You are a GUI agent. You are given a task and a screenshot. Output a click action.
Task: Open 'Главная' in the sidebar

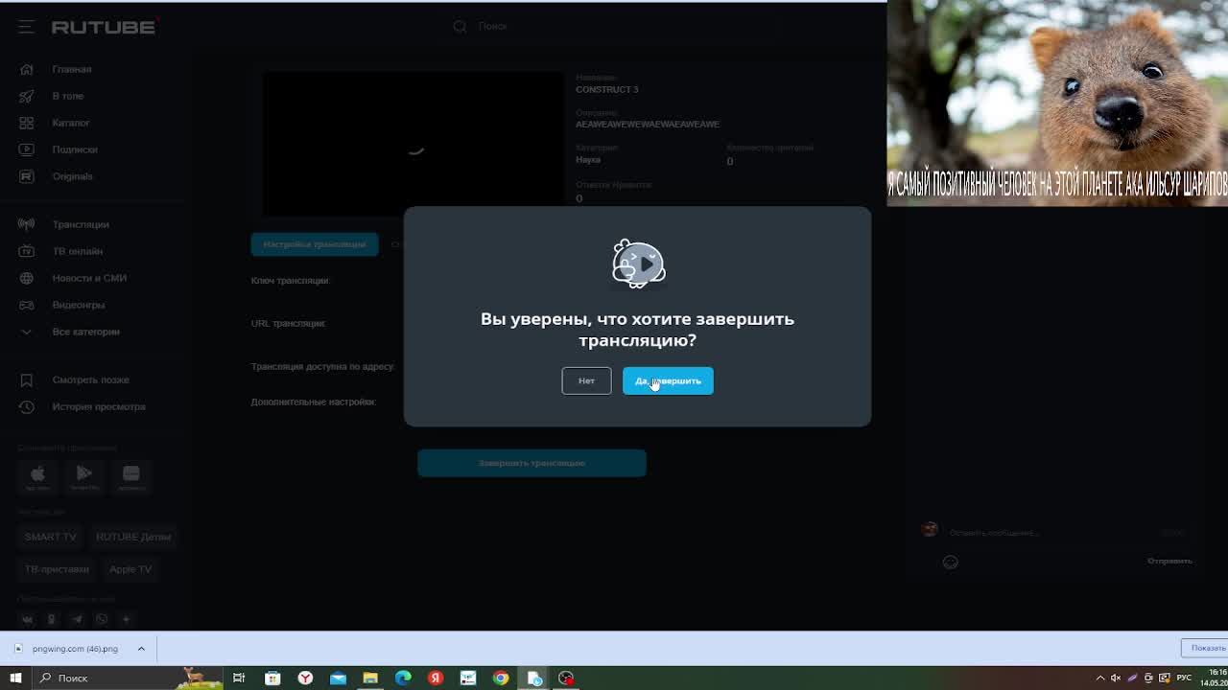(x=72, y=69)
